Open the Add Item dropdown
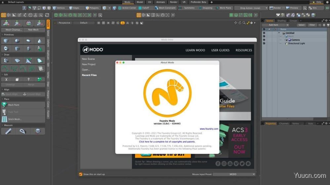This screenshot has width=330, height=185. 275,25
